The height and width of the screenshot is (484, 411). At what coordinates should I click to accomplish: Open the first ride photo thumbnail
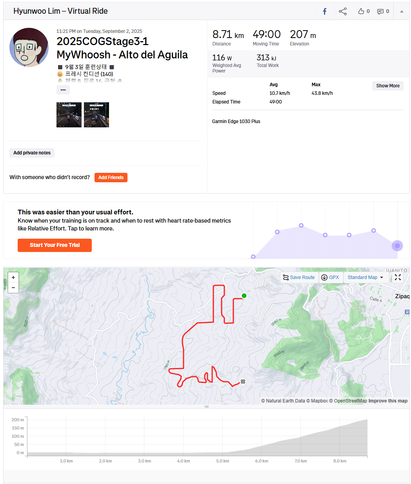pyautogui.click(x=69, y=115)
